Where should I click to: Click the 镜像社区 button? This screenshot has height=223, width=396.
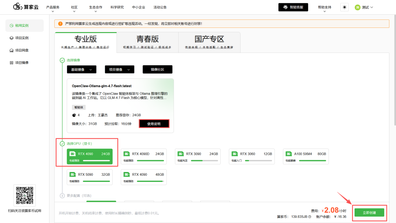(158, 69)
